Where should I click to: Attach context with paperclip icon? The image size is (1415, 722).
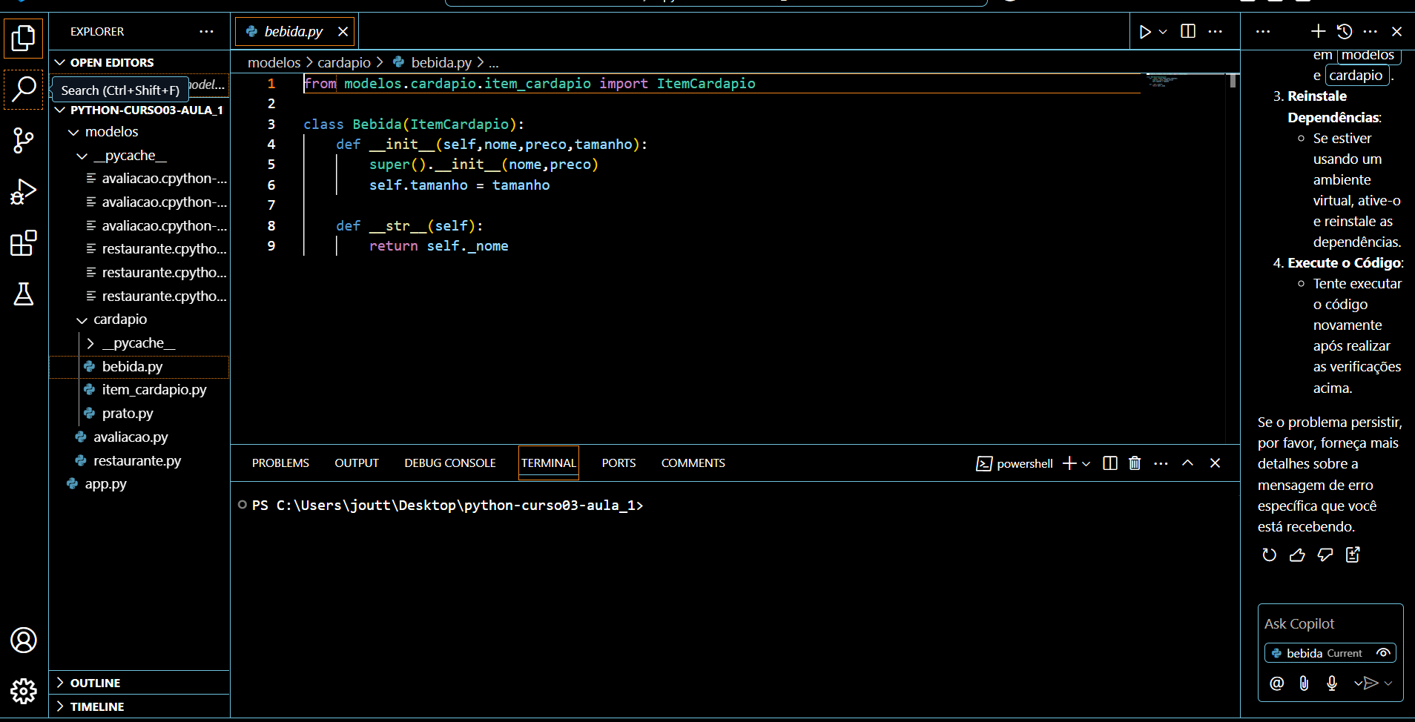(1304, 683)
